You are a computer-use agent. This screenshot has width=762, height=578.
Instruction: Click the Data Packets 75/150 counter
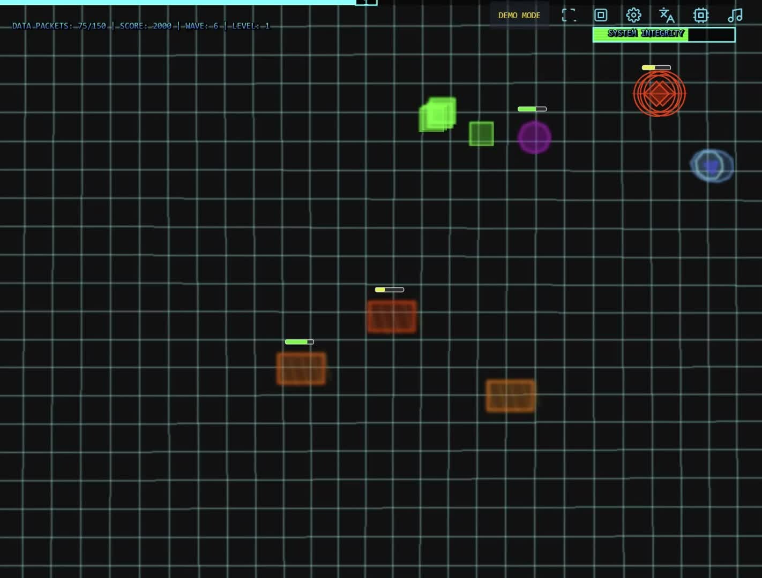tap(59, 26)
